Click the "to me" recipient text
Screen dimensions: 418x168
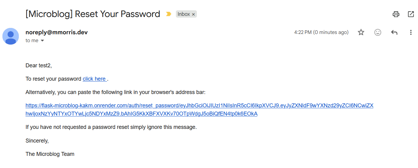pos(32,41)
